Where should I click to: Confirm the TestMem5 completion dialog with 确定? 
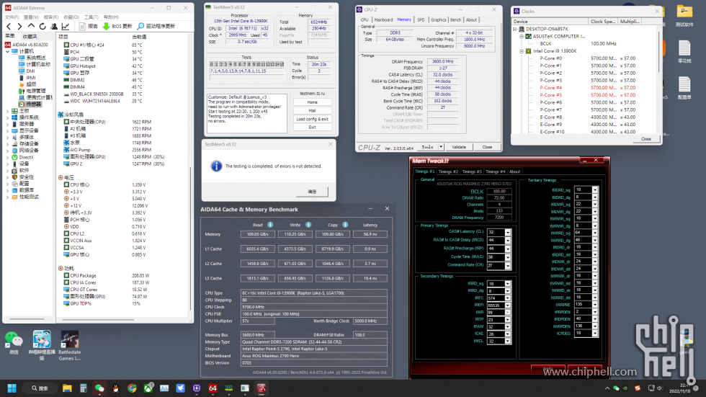312,192
